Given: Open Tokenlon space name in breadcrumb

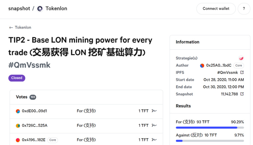Looking at the screenshot, I should [x=56, y=9].
